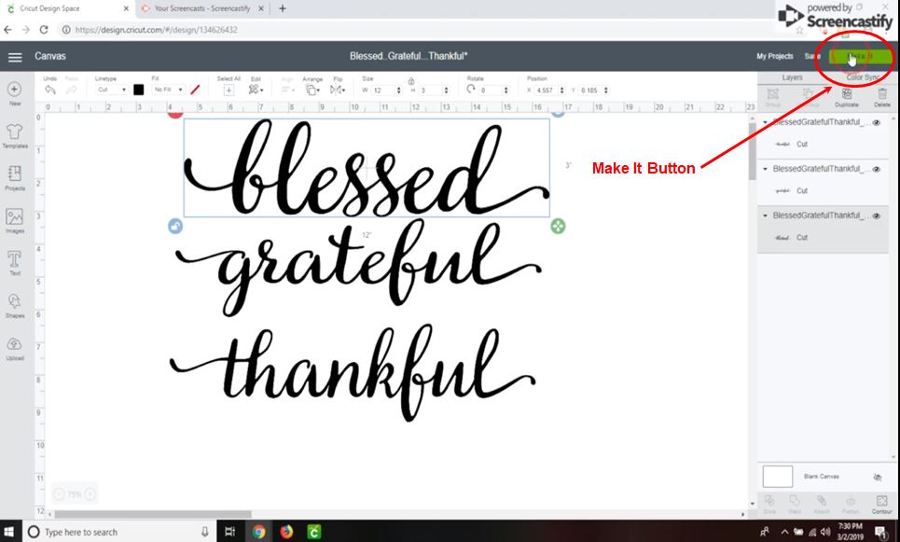Click the black Linetype color swatch
Image resolution: width=900 pixels, height=542 pixels.
pyautogui.click(x=138, y=90)
